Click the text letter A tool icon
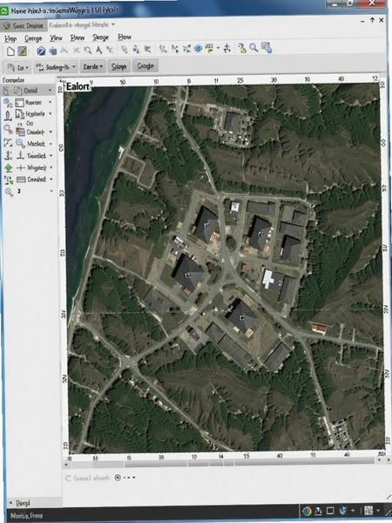The width and height of the screenshot is (392, 523). [x=99, y=51]
